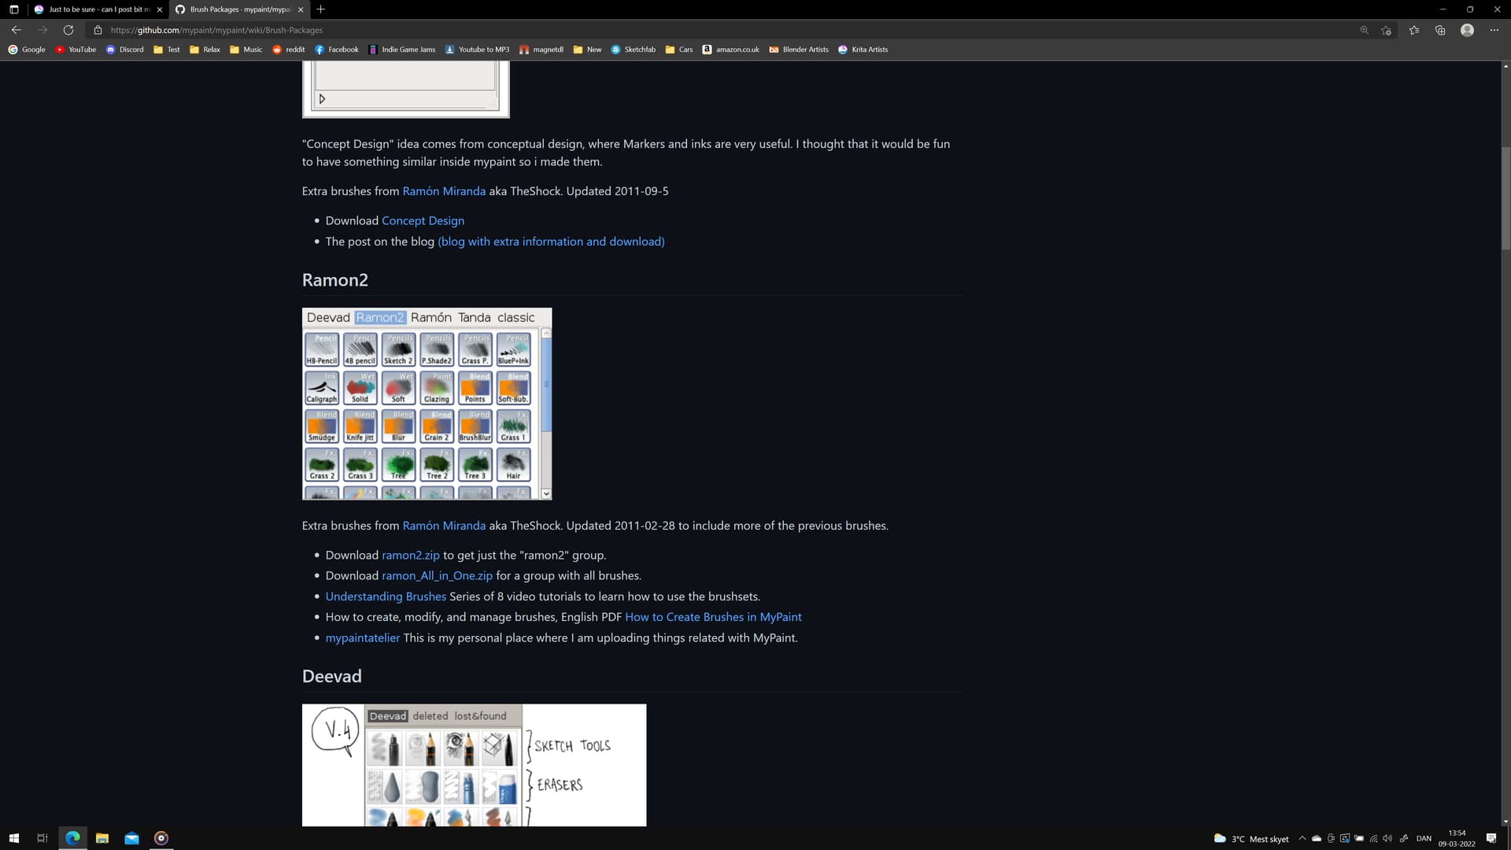Screen dimensions: 1511x850
Task: Open the amazon.co.uk bookmark
Action: click(730, 49)
